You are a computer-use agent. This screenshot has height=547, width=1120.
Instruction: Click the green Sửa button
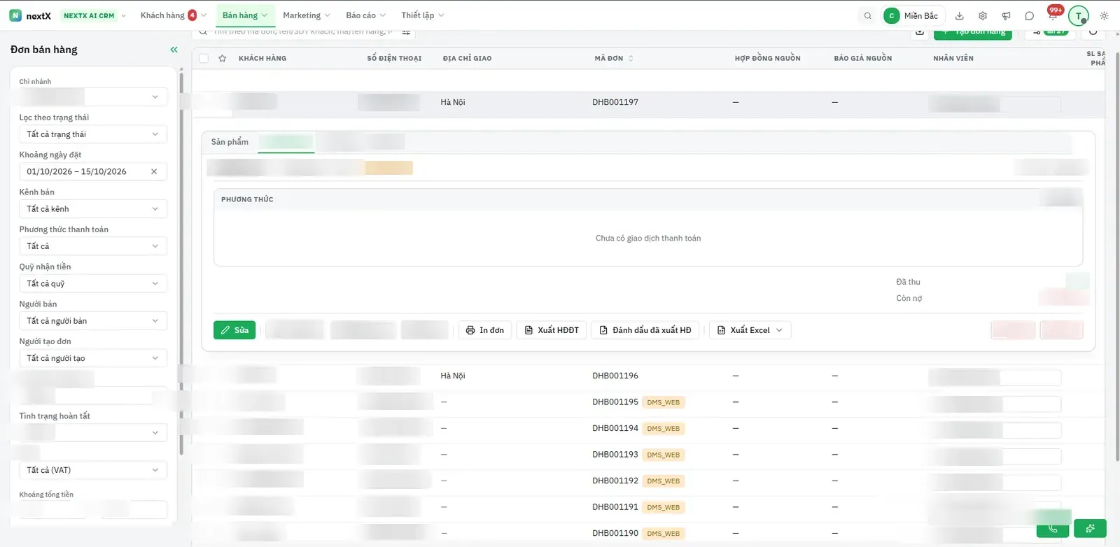tap(234, 330)
